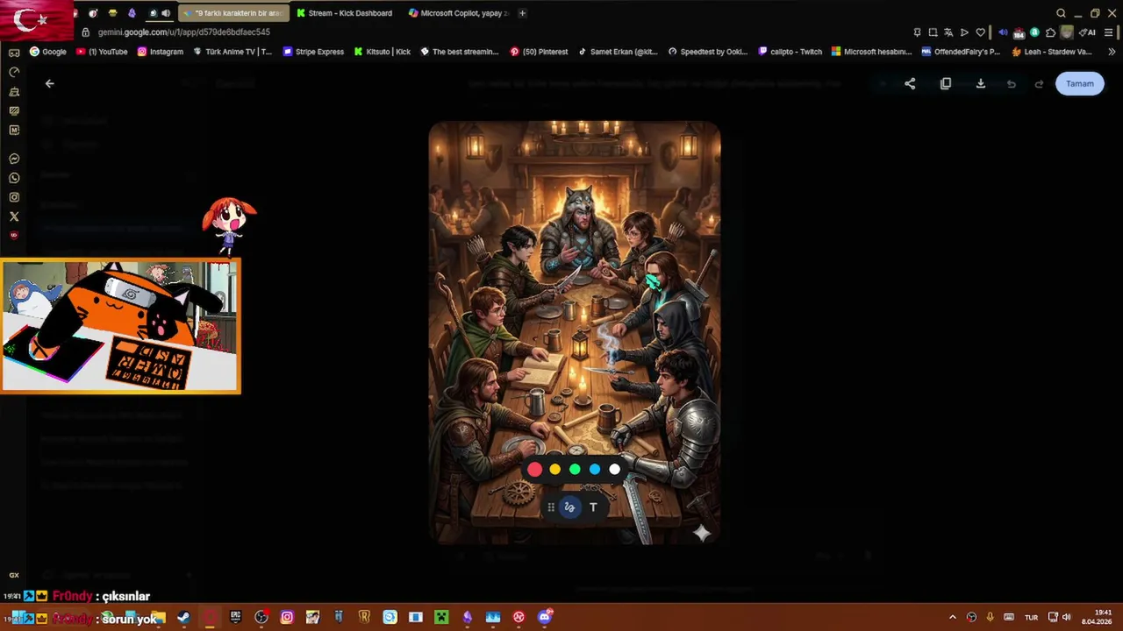Open the sidebar X (Twitter) icon
1123x631 pixels.
pos(14,216)
